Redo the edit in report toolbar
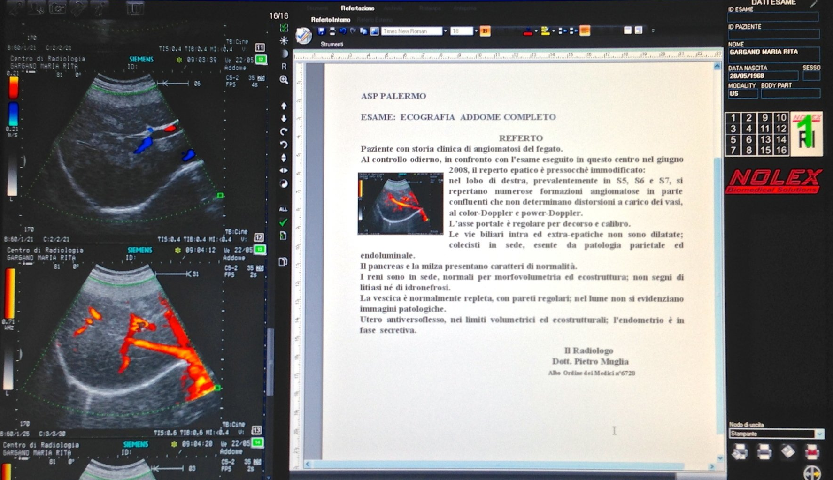833x480 pixels. pyautogui.click(x=353, y=31)
